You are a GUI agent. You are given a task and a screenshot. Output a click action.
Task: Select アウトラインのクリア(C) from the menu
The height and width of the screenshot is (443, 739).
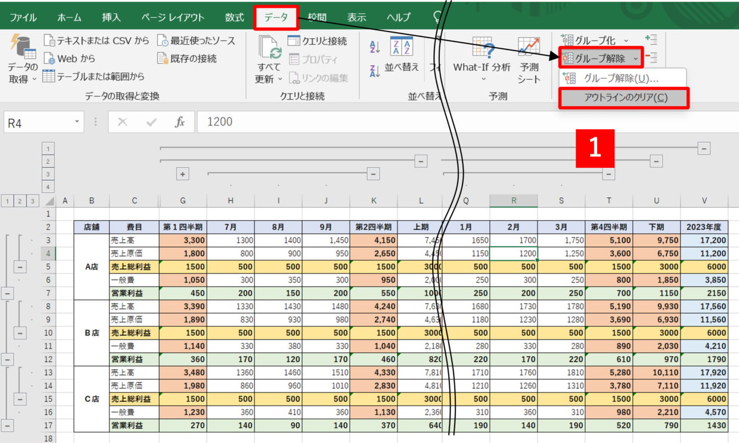point(623,98)
